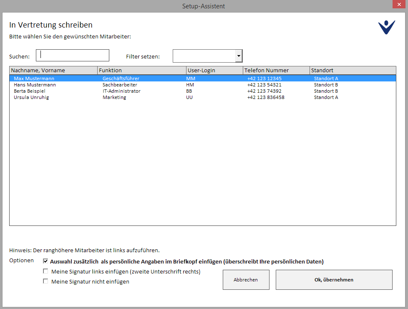Sort by the 'Nachname, Vorname' column header
The image size is (408, 309).
coord(53,70)
